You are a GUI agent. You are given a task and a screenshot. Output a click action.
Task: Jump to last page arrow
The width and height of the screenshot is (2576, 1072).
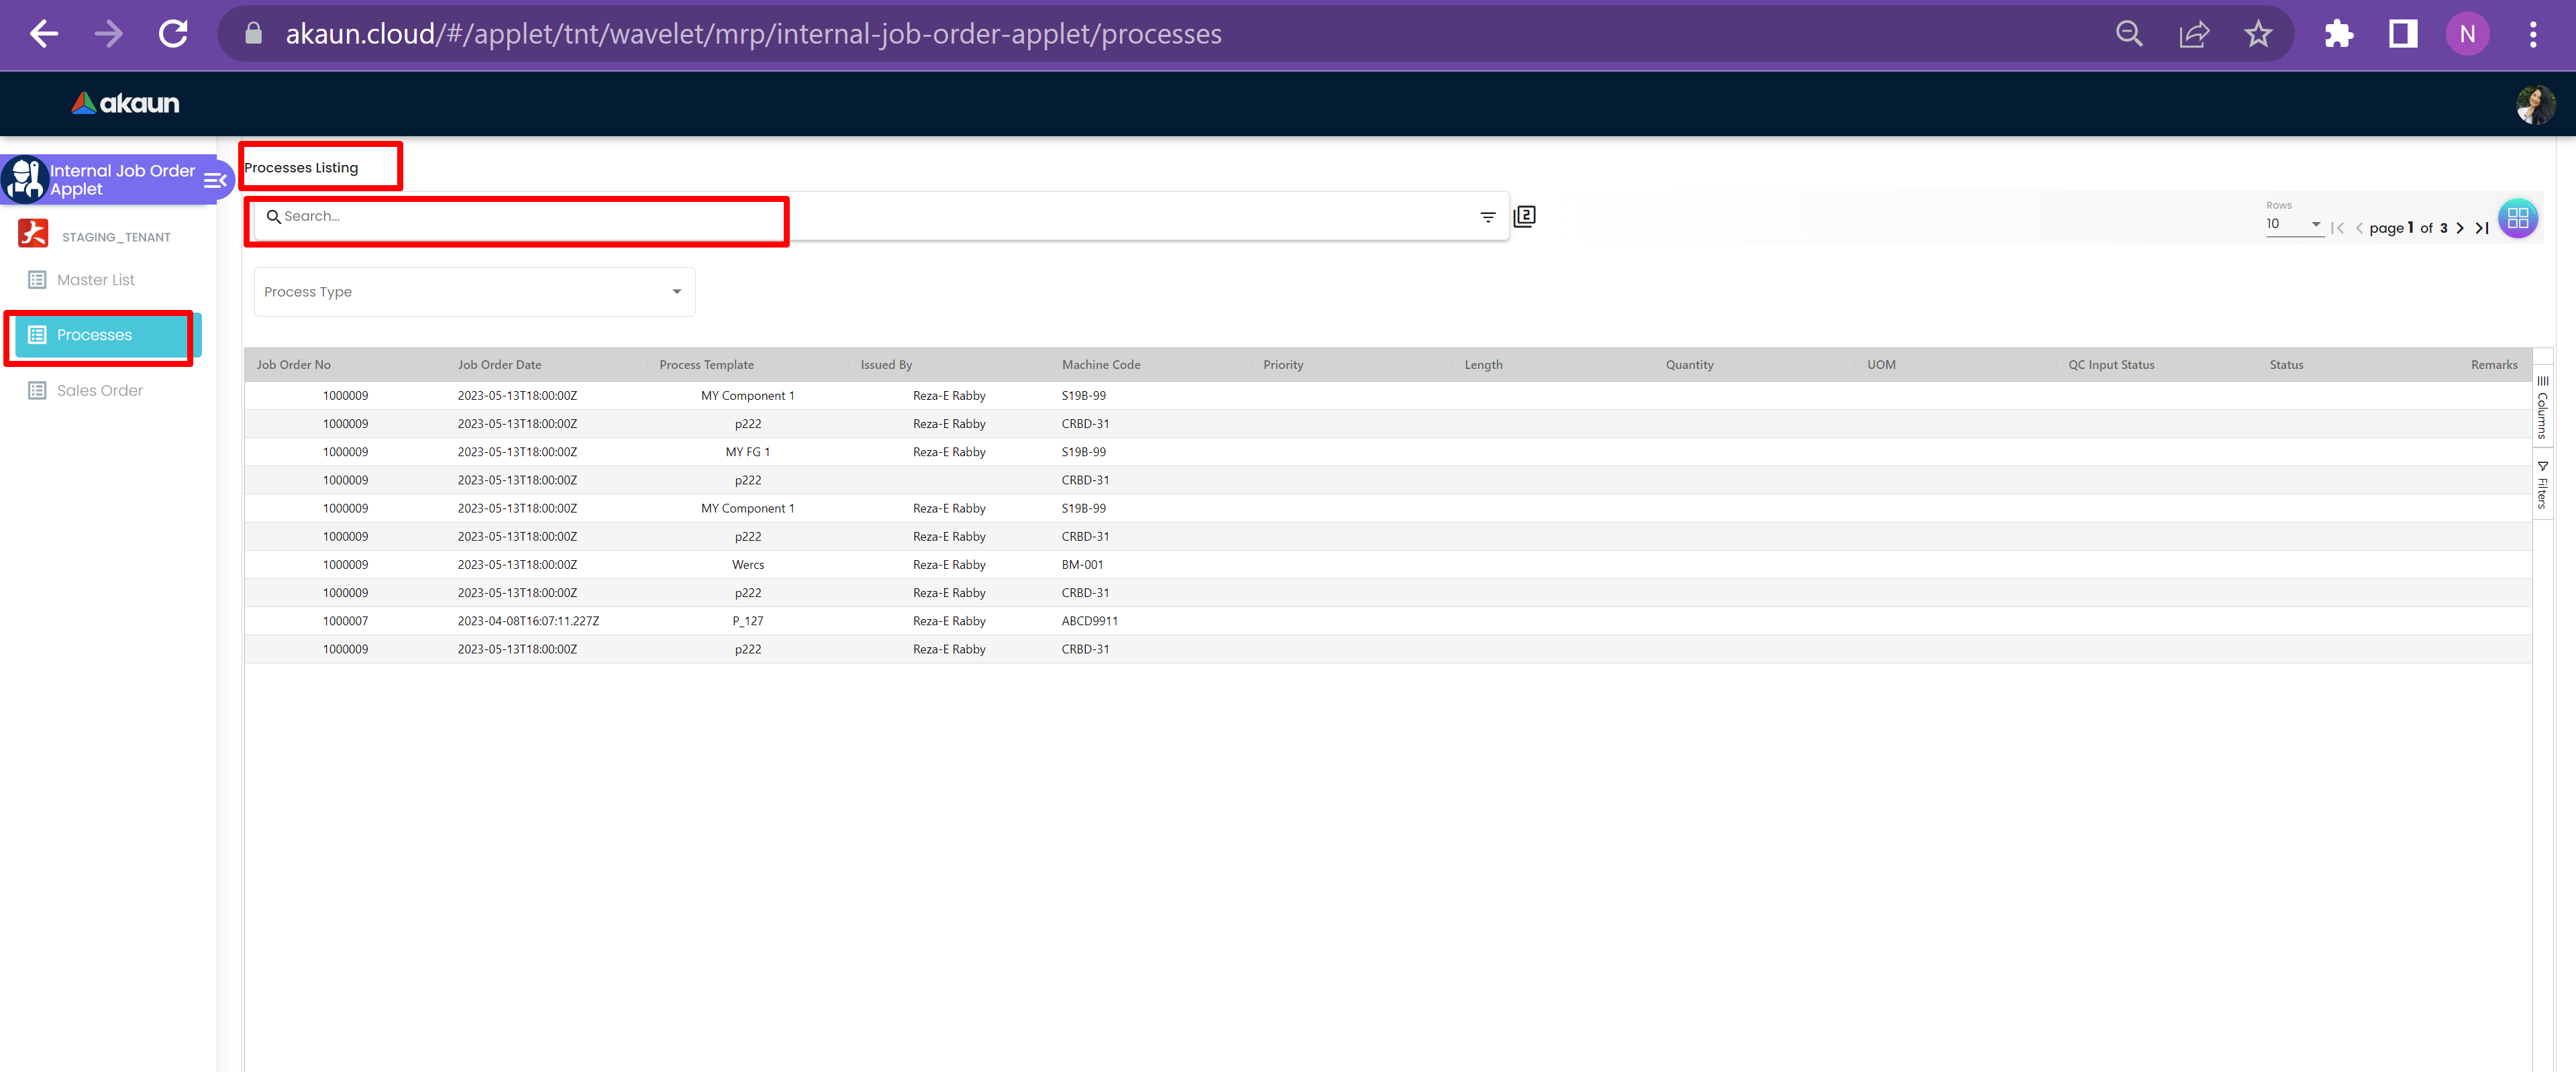pyautogui.click(x=2482, y=228)
